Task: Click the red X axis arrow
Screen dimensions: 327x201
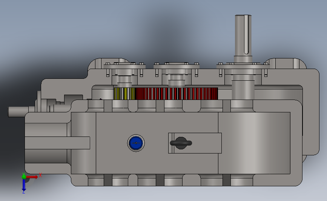Action: (32, 177)
